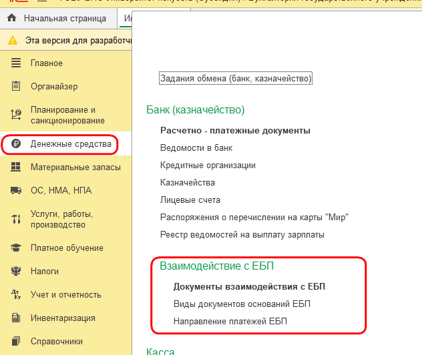Click the eagle emblem icon for Налоги

coord(16,271)
